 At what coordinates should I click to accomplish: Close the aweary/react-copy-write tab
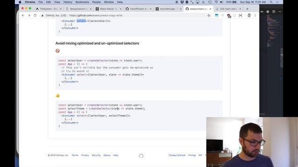point(210,9)
